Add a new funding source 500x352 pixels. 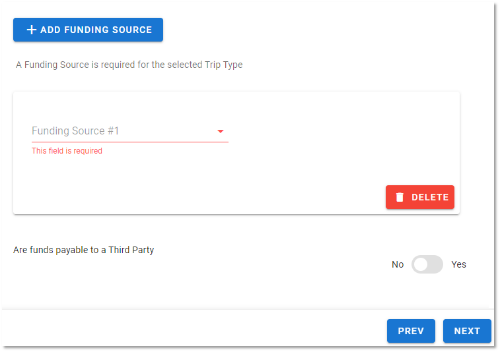click(x=88, y=30)
